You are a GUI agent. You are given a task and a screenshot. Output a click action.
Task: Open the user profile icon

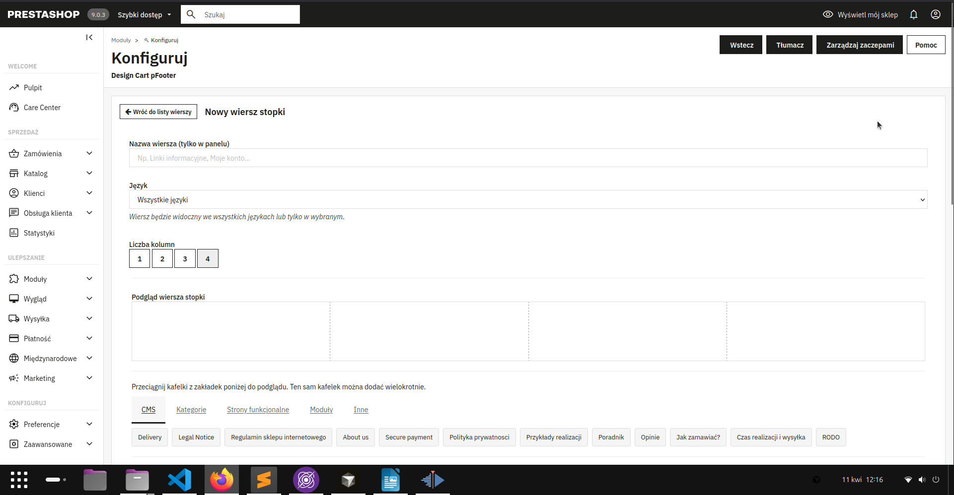[x=936, y=14]
